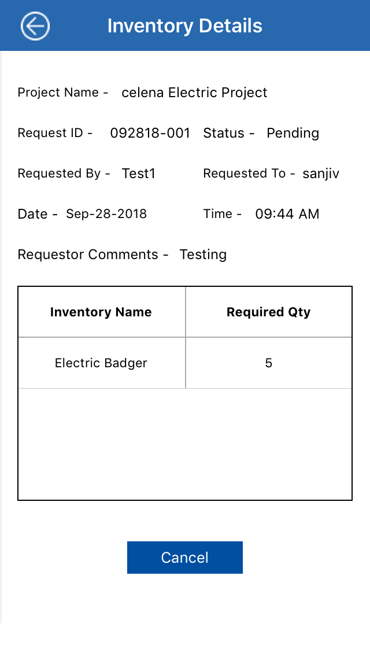Screen dimensions: 370x657
Task: Tap the time 09:44 AM
Action: pos(287,214)
